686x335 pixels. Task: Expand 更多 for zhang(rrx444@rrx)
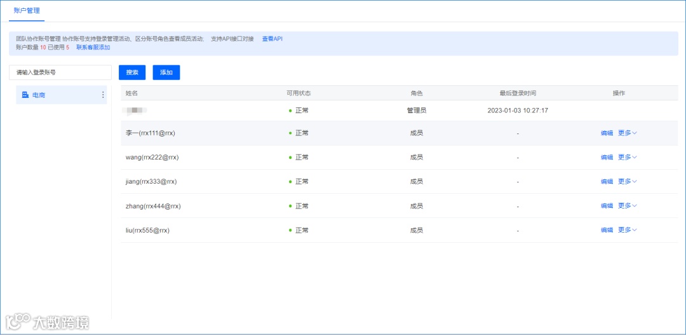click(x=628, y=206)
